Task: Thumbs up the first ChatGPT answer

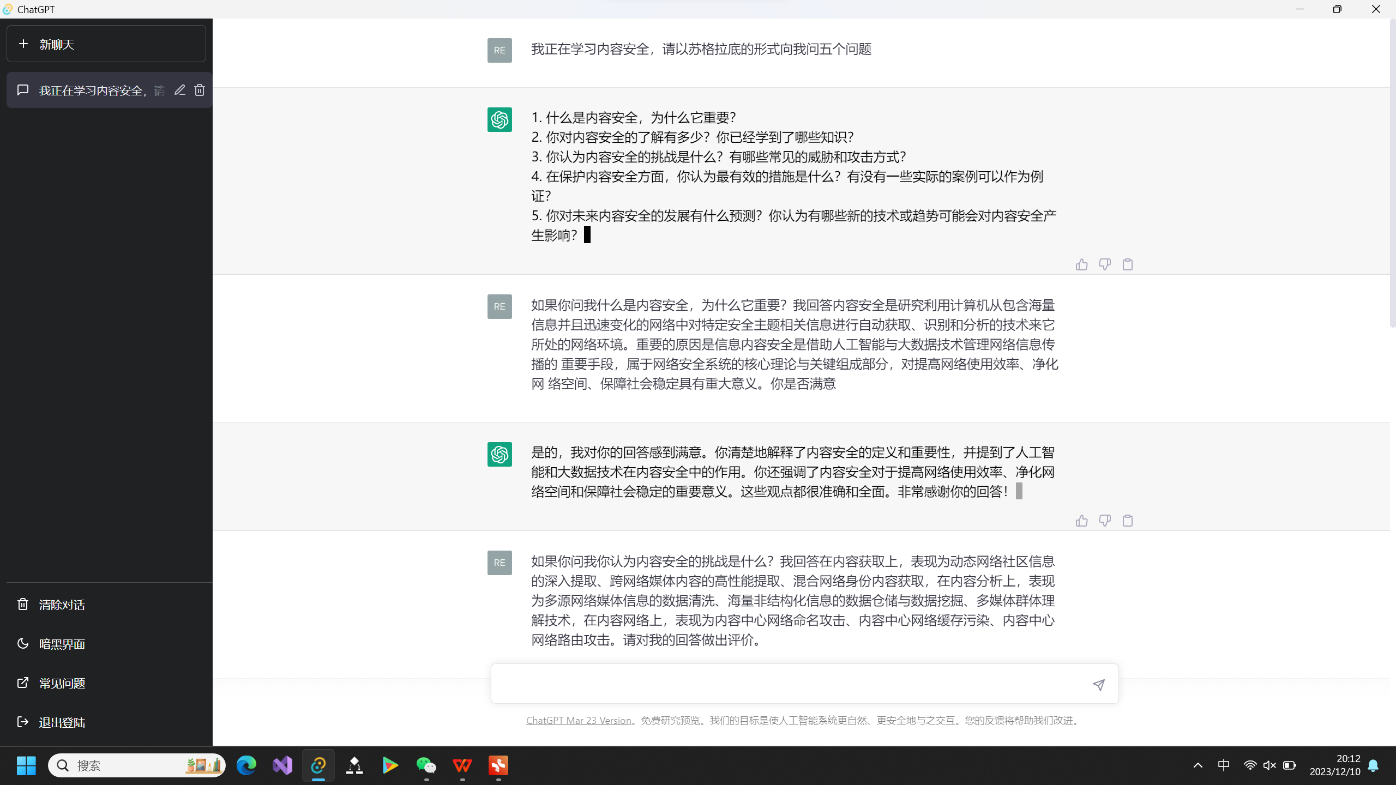Action: coord(1081,264)
